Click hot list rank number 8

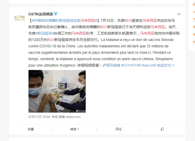click(194, 27)
